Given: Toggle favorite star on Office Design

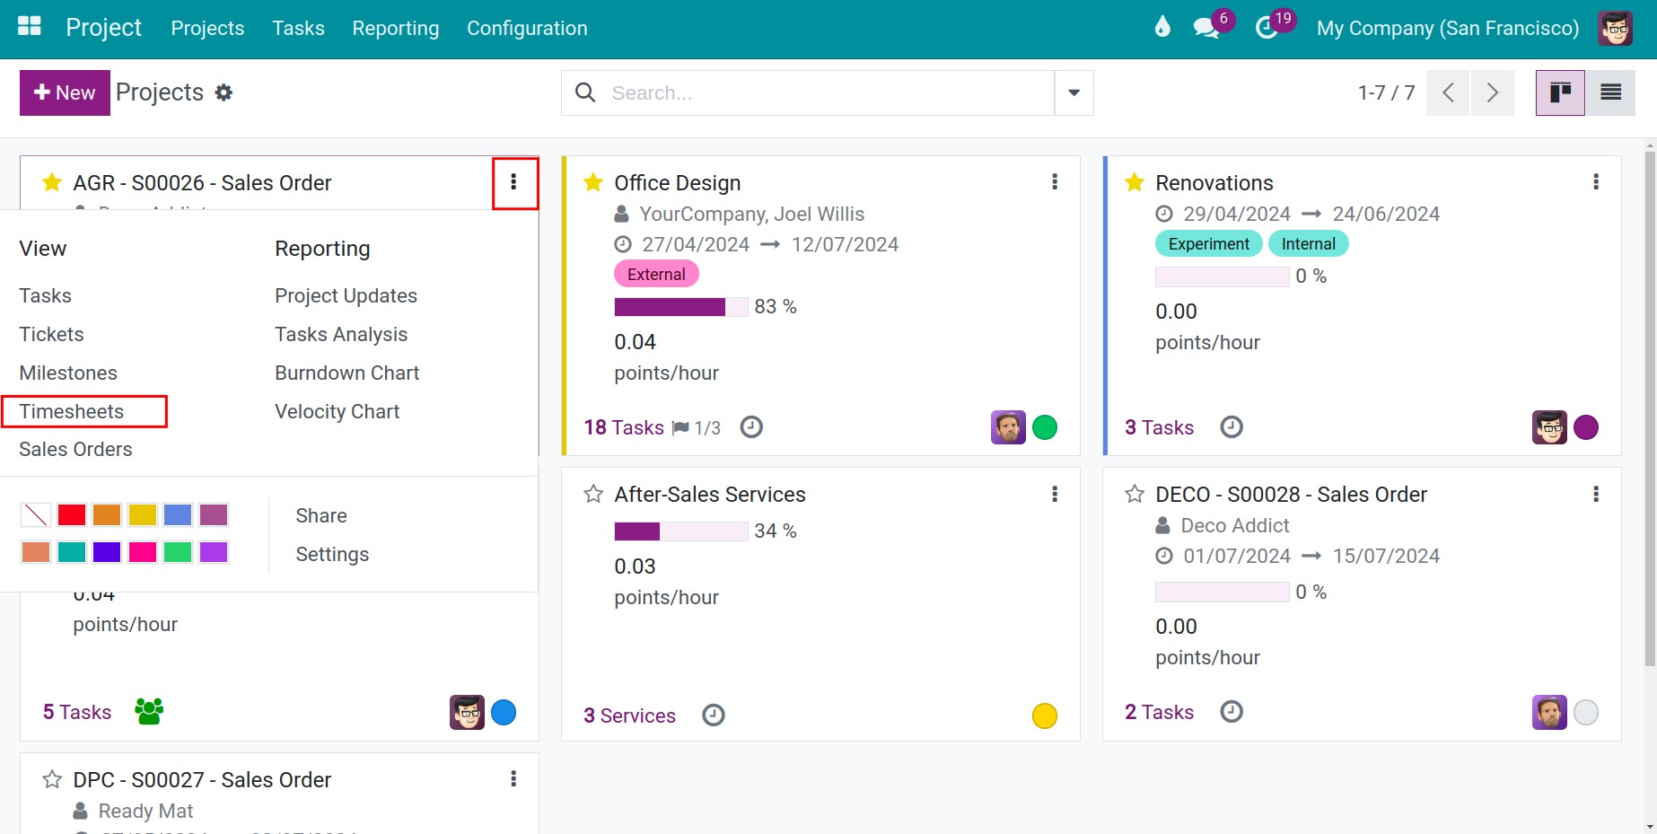Looking at the screenshot, I should (593, 183).
